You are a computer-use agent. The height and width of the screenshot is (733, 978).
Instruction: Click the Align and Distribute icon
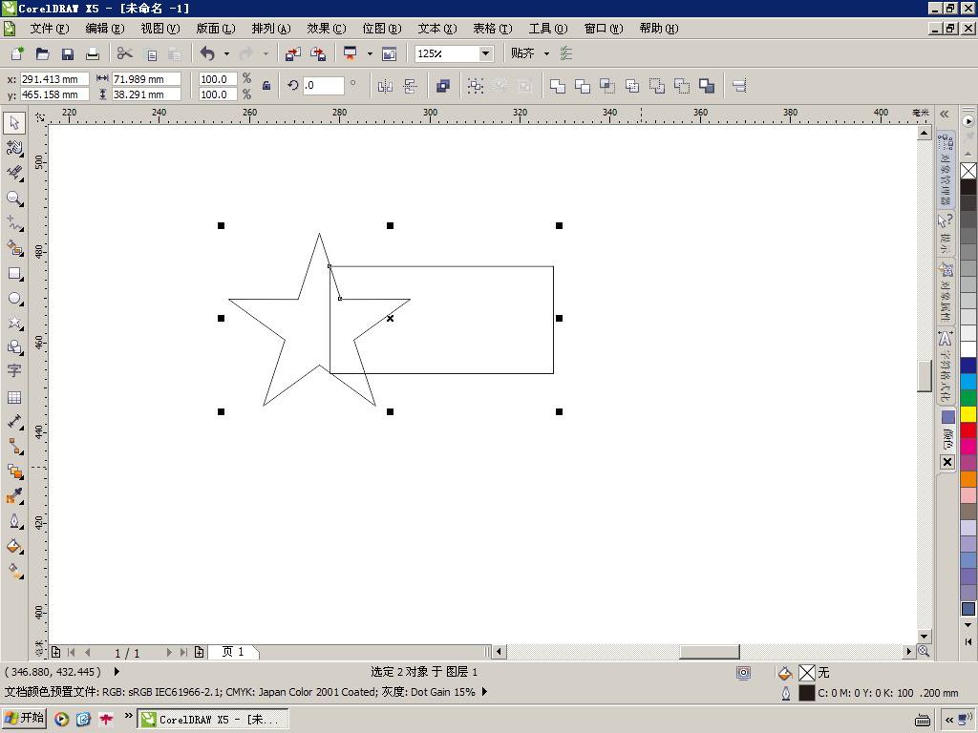click(739, 86)
